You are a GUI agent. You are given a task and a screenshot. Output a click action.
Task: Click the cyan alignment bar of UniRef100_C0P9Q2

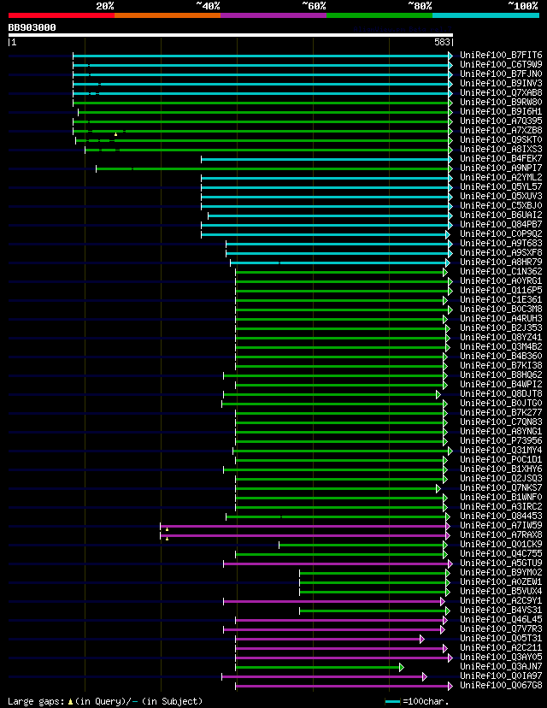[x=324, y=234]
